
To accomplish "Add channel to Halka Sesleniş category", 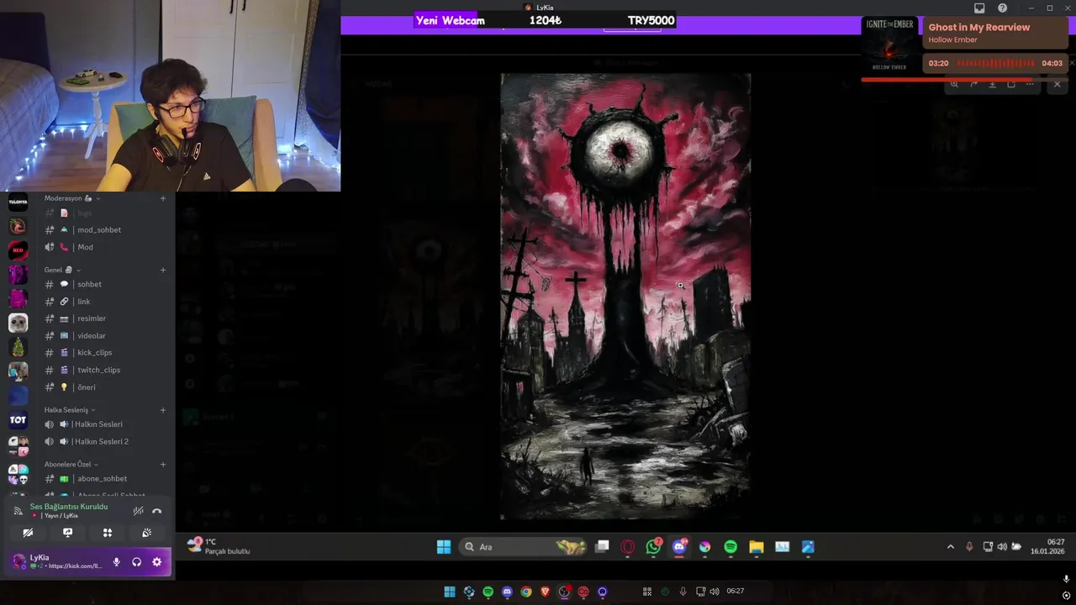I will coord(163,410).
